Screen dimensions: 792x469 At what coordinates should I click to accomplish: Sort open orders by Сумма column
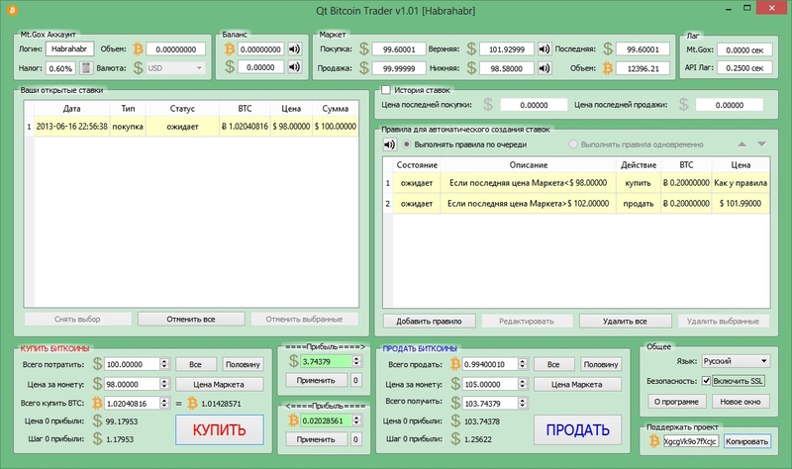tap(336, 109)
